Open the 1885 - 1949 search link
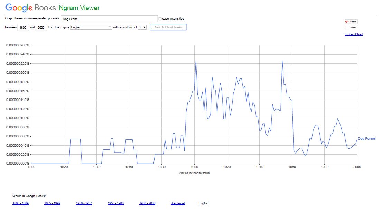The width and height of the screenshot is (382, 210). [52, 203]
